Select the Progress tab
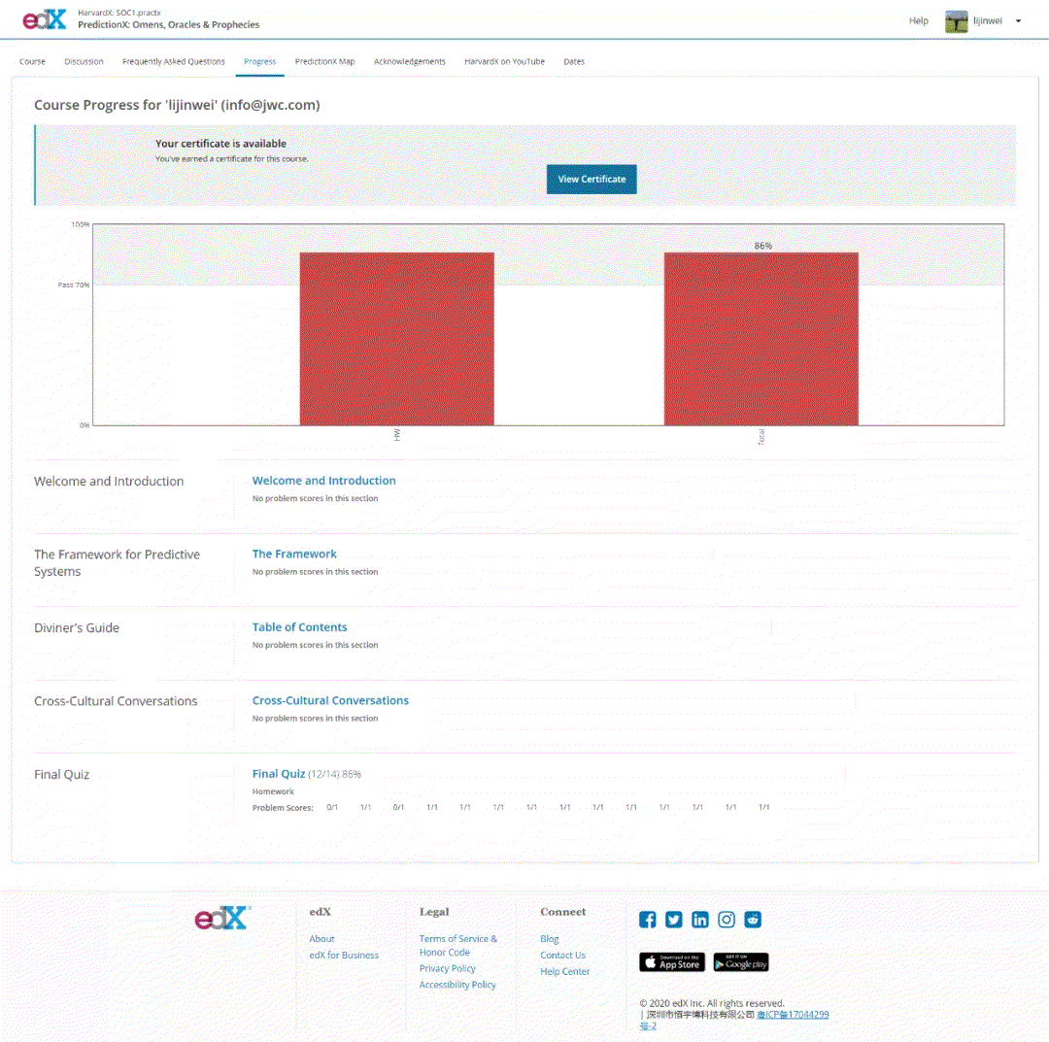 click(259, 61)
